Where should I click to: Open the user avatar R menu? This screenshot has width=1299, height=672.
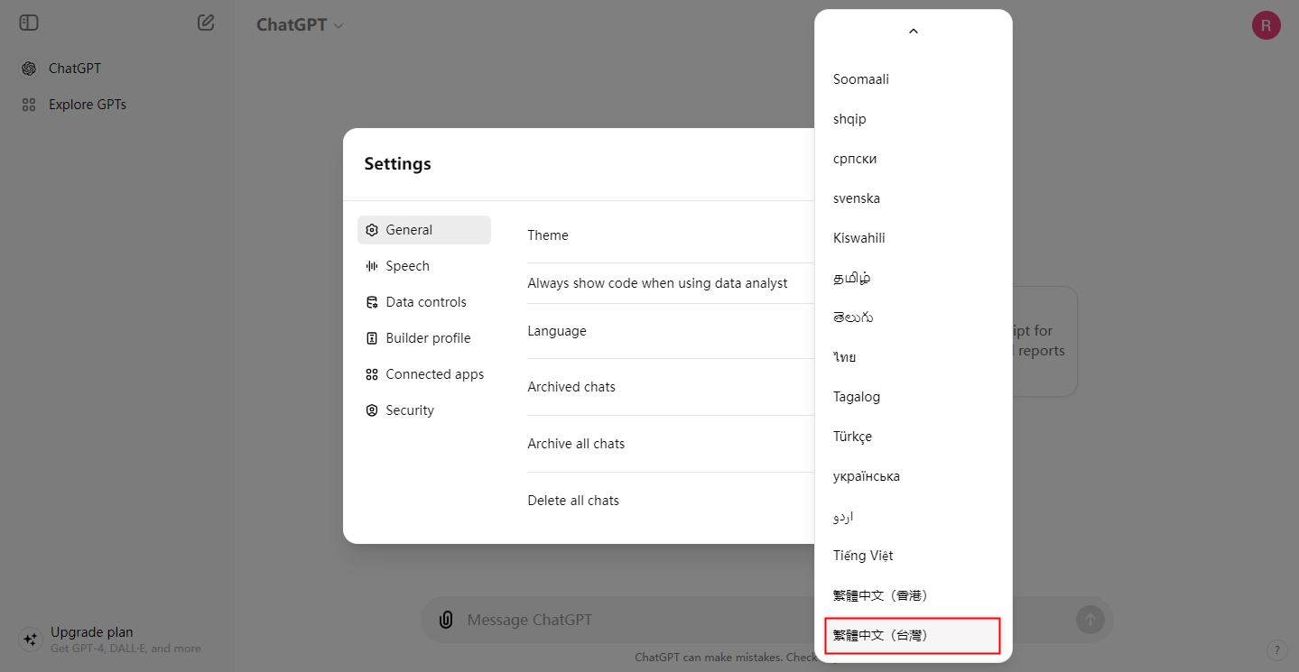point(1267,25)
